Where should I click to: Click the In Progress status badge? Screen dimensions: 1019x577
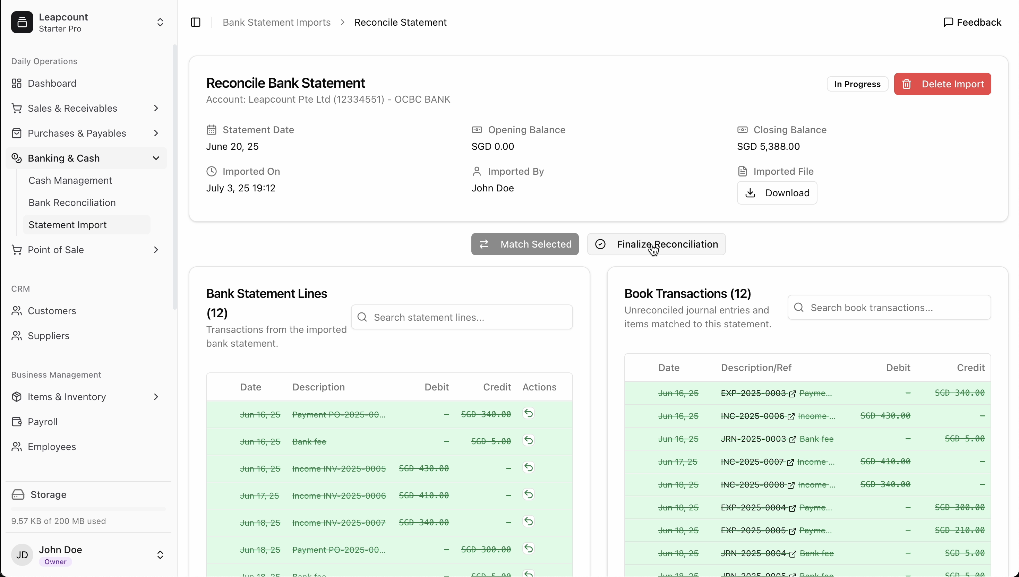tap(857, 84)
